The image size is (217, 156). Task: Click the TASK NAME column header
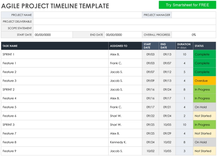[55, 46]
